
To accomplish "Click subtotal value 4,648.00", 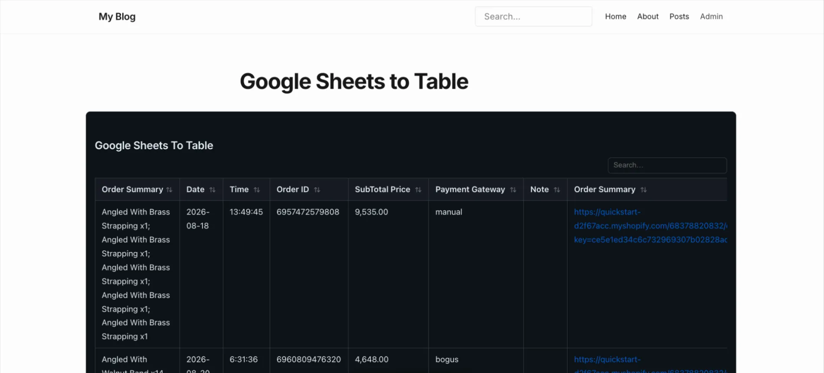I will click(x=372, y=360).
